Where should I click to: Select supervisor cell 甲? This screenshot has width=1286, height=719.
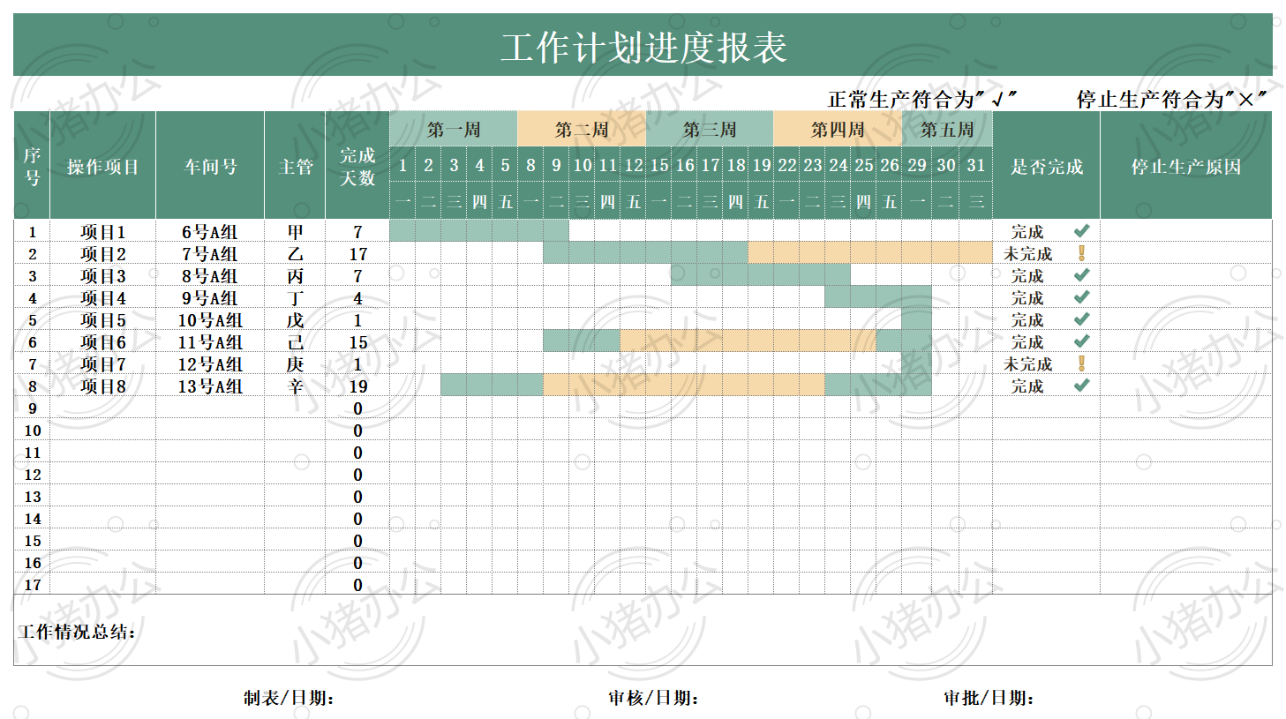click(x=296, y=231)
